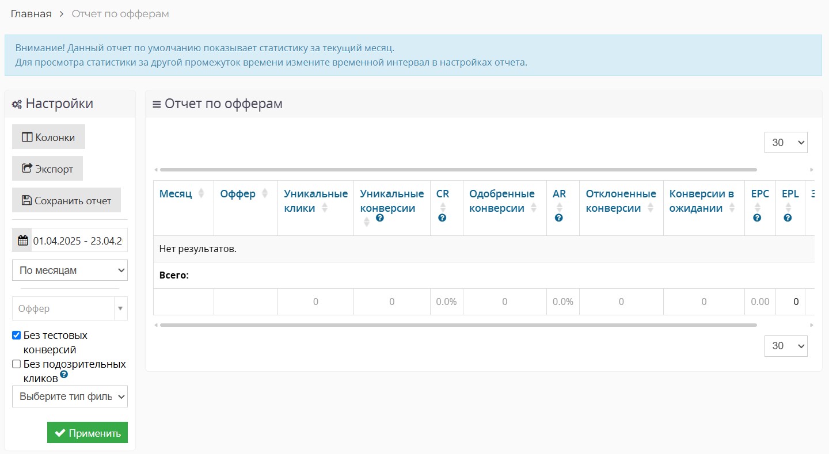Untick Без тестовых конверсий checkbox
The image size is (829, 454).
pos(17,335)
